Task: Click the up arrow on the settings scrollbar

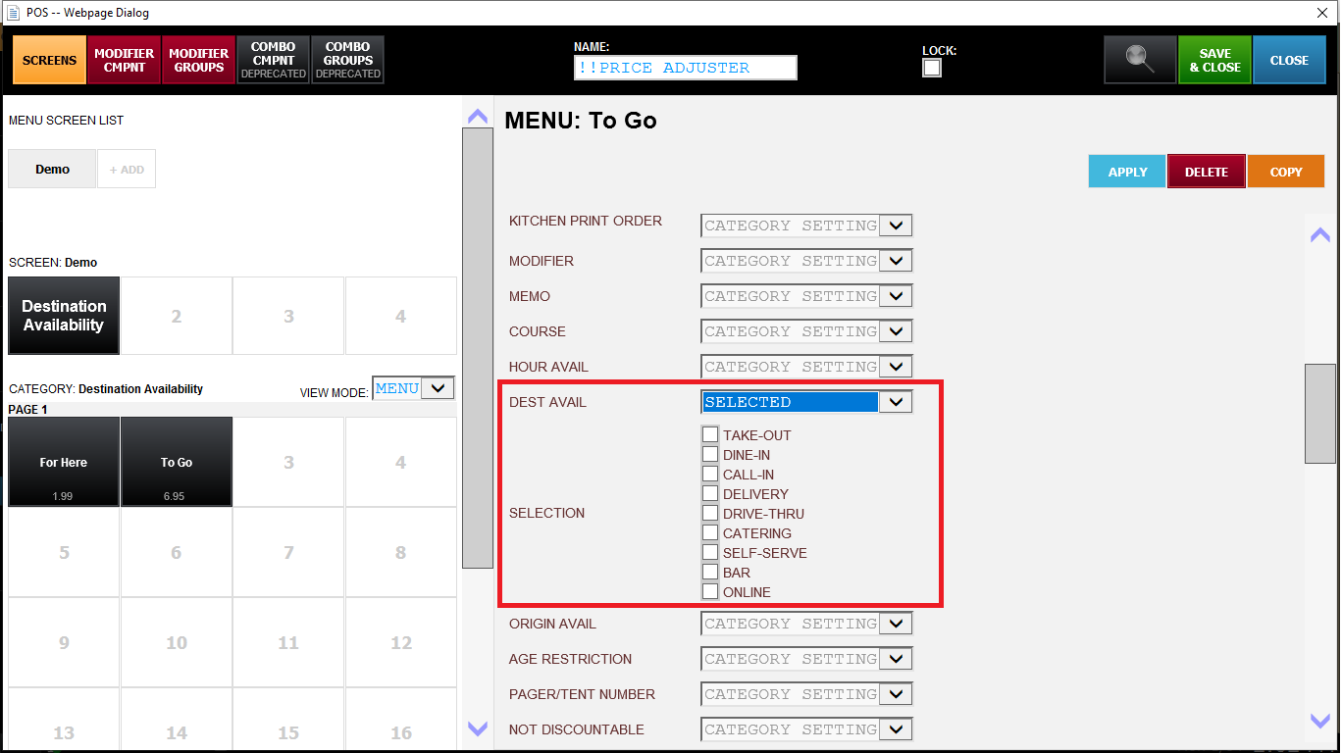Action: point(1320,234)
